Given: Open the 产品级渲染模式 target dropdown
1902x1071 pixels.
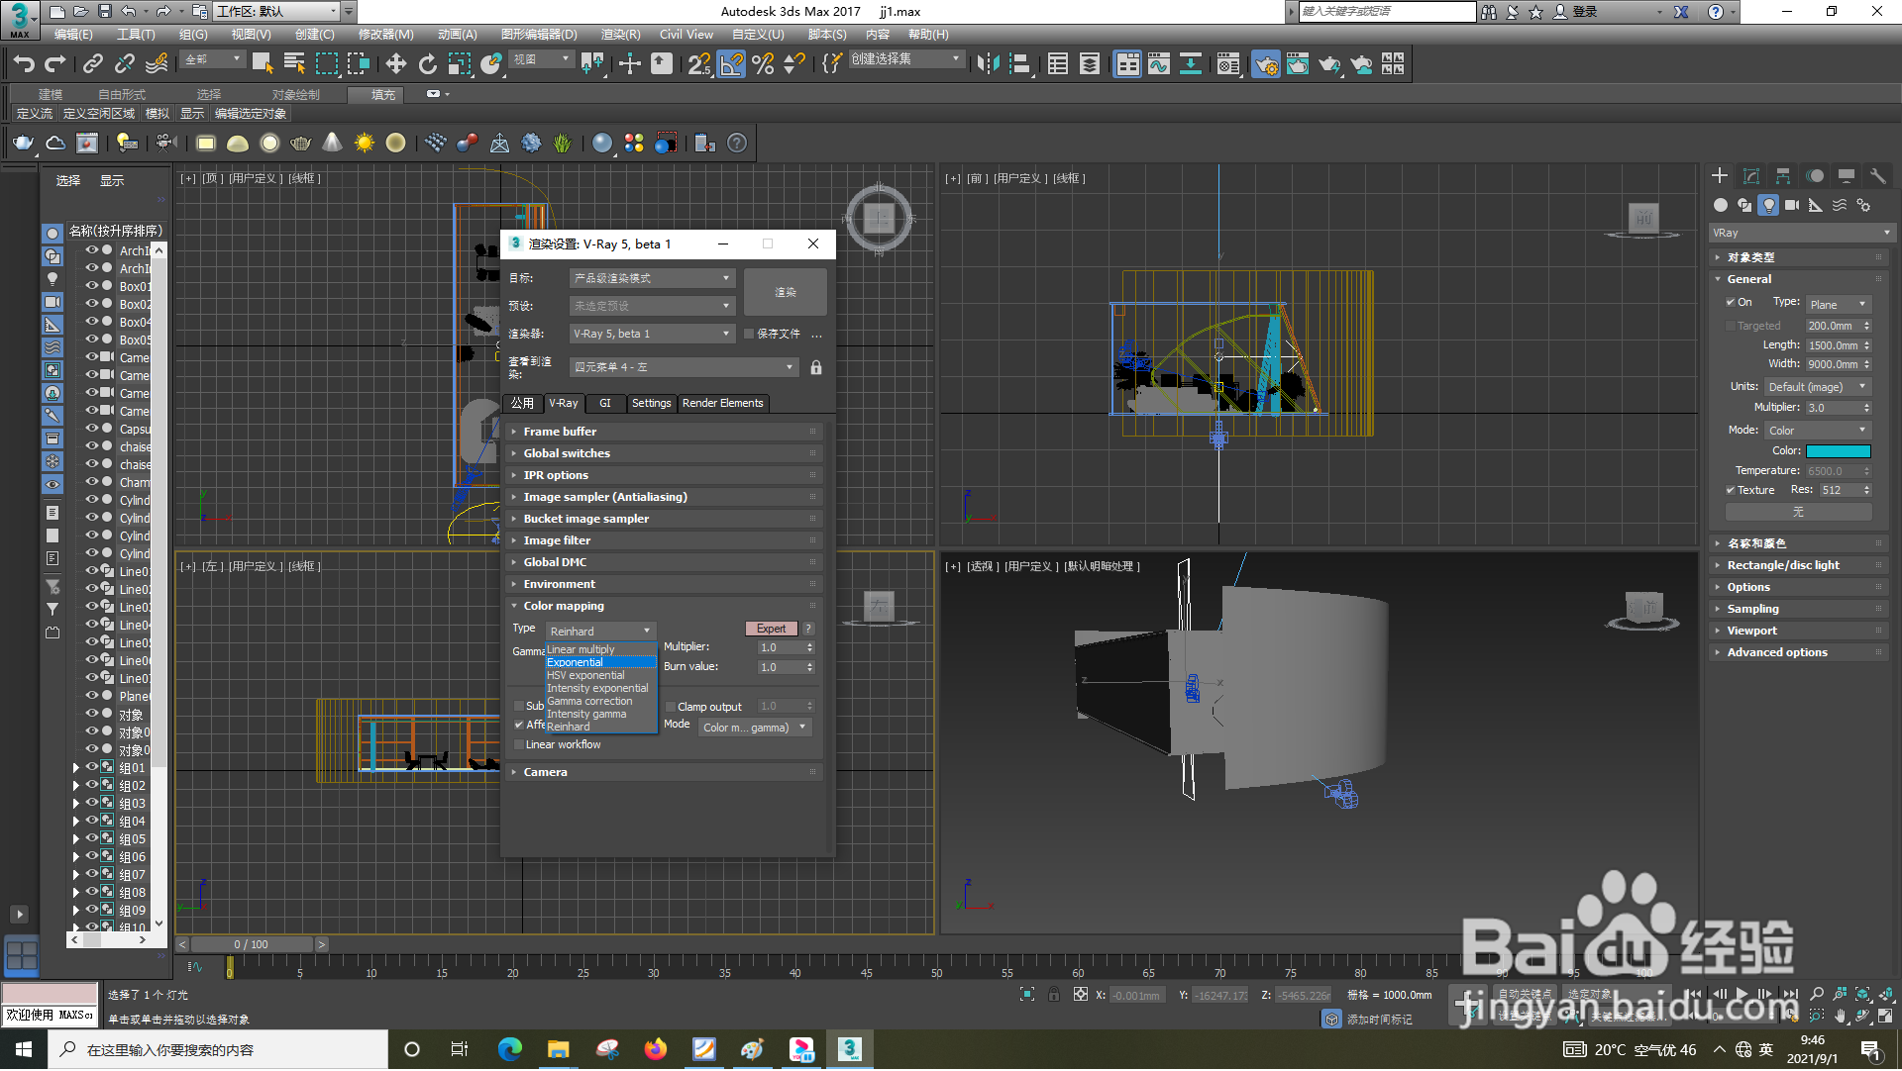Looking at the screenshot, I should (x=652, y=279).
